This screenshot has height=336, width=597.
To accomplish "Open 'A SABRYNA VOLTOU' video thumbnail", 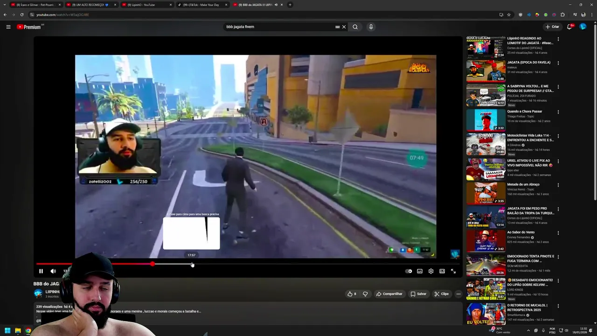I will [x=486, y=95].
